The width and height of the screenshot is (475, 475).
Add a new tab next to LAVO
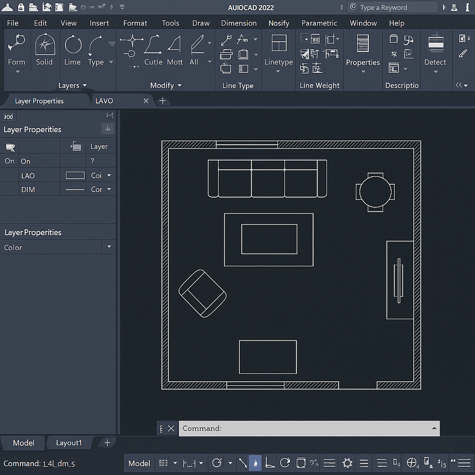tap(162, 101)
